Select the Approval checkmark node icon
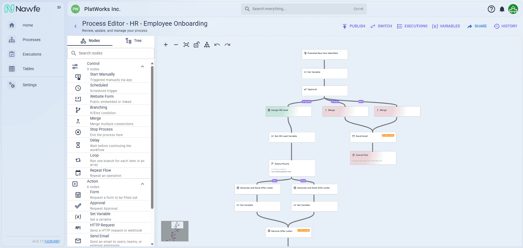This screenshot has width=523, height=248. [78, 206]
